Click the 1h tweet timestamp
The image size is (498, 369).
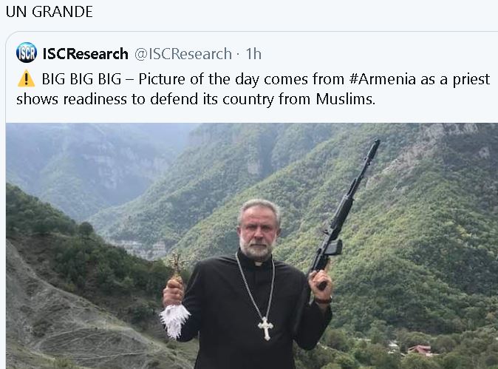click(253, 54)
